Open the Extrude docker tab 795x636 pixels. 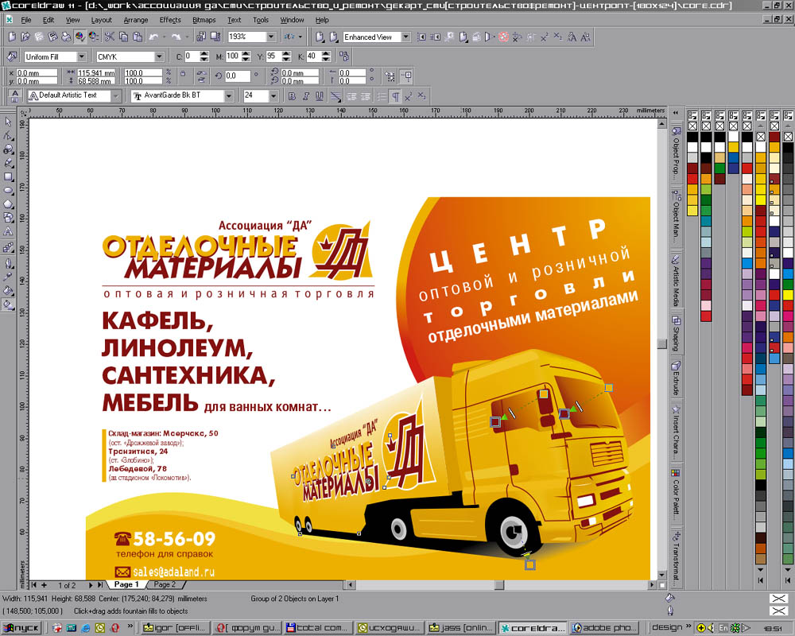[676, 378]
